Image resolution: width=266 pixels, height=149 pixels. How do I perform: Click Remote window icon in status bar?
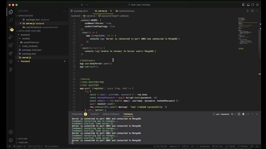click(10, 146)
